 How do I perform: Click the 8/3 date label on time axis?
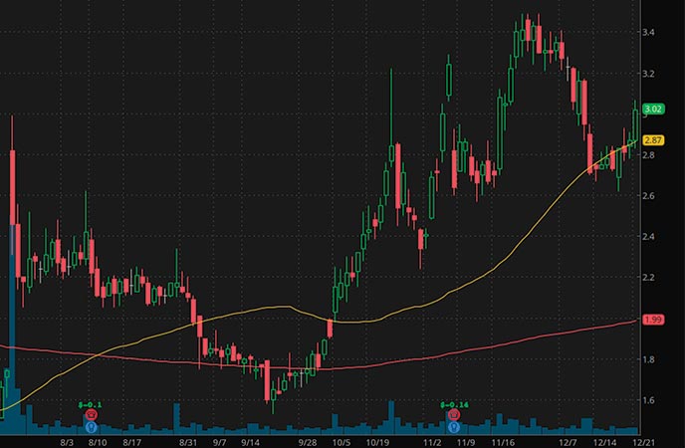pos(69,440)
